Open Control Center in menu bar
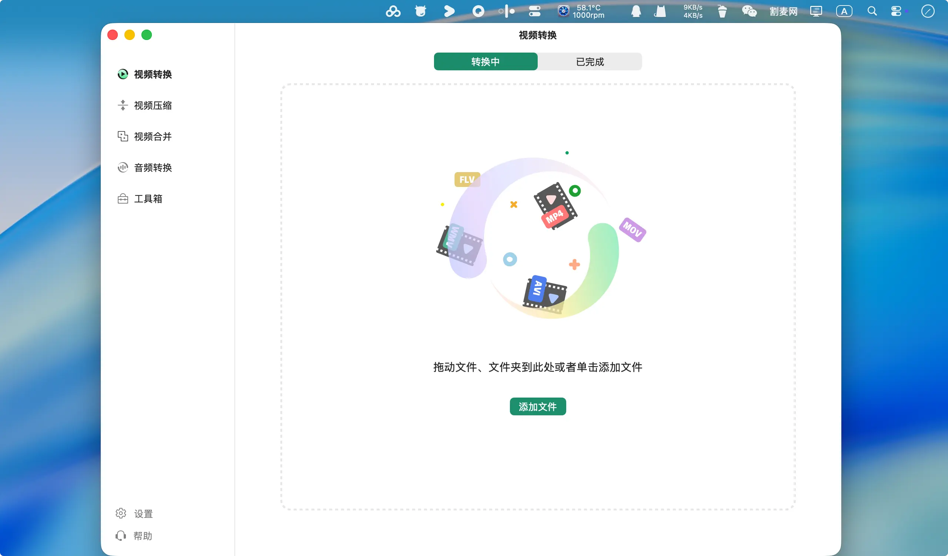 click(x=896, y=11)
